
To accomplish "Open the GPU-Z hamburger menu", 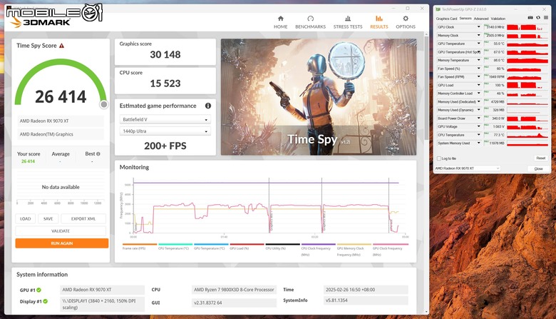I will coord(546,18).
